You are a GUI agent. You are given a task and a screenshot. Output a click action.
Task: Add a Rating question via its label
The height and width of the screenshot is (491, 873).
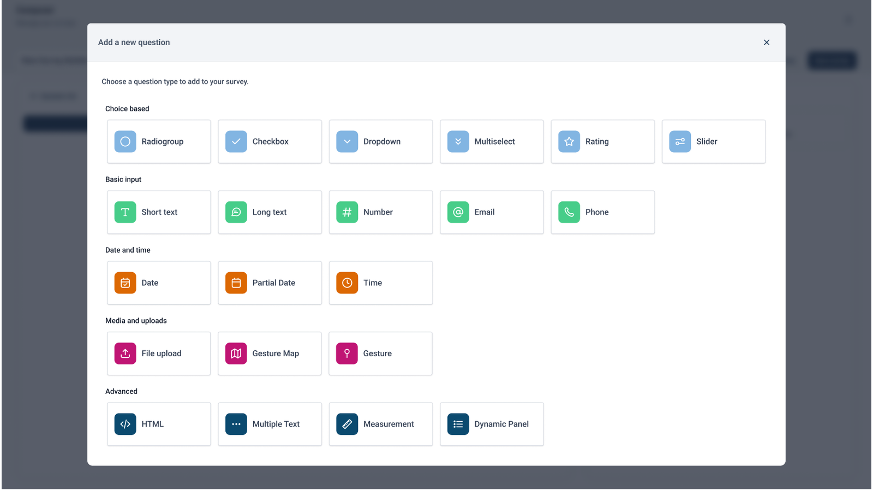pos(597,141)
